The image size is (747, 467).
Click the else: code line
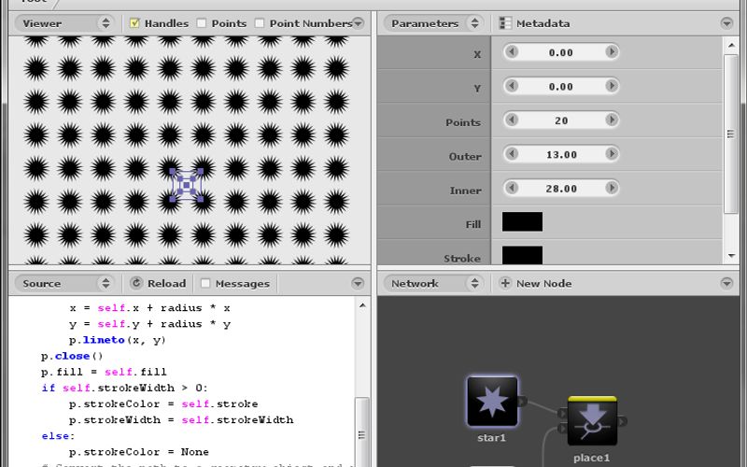pyautogui.click(x=58, y=435)
